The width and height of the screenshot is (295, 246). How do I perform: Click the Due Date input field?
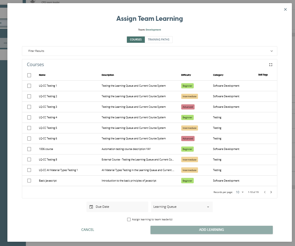coord(120,207)
